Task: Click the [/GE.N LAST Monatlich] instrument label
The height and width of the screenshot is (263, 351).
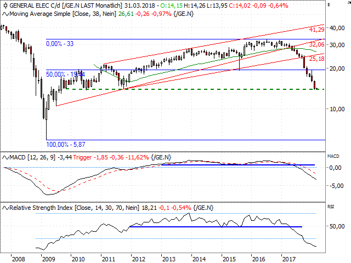Action: click(92, 5)
